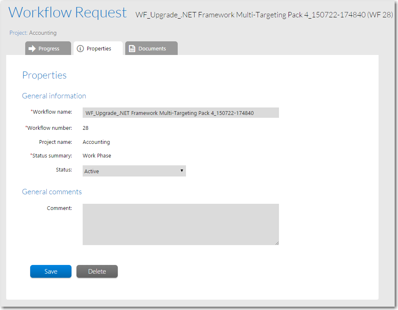Select the Properties tab label
The height and width of the screenshot is (310, 398).
point(99,48)
